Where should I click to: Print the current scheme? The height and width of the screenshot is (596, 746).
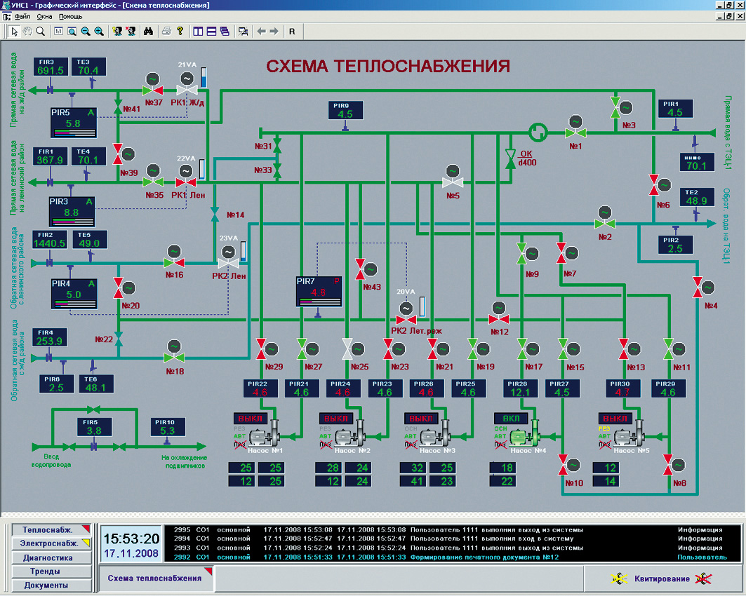click(x=166, y=32)
